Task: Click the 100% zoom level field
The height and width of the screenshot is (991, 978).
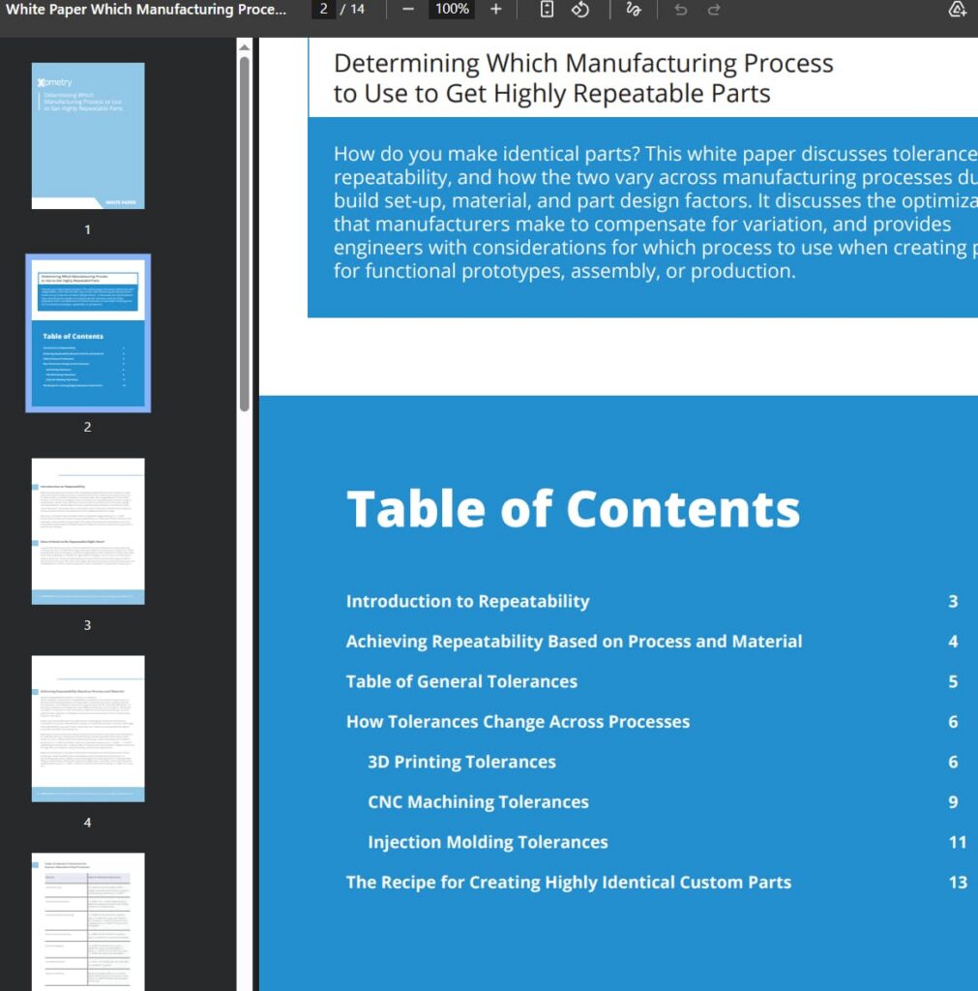Action: [452, 10]
